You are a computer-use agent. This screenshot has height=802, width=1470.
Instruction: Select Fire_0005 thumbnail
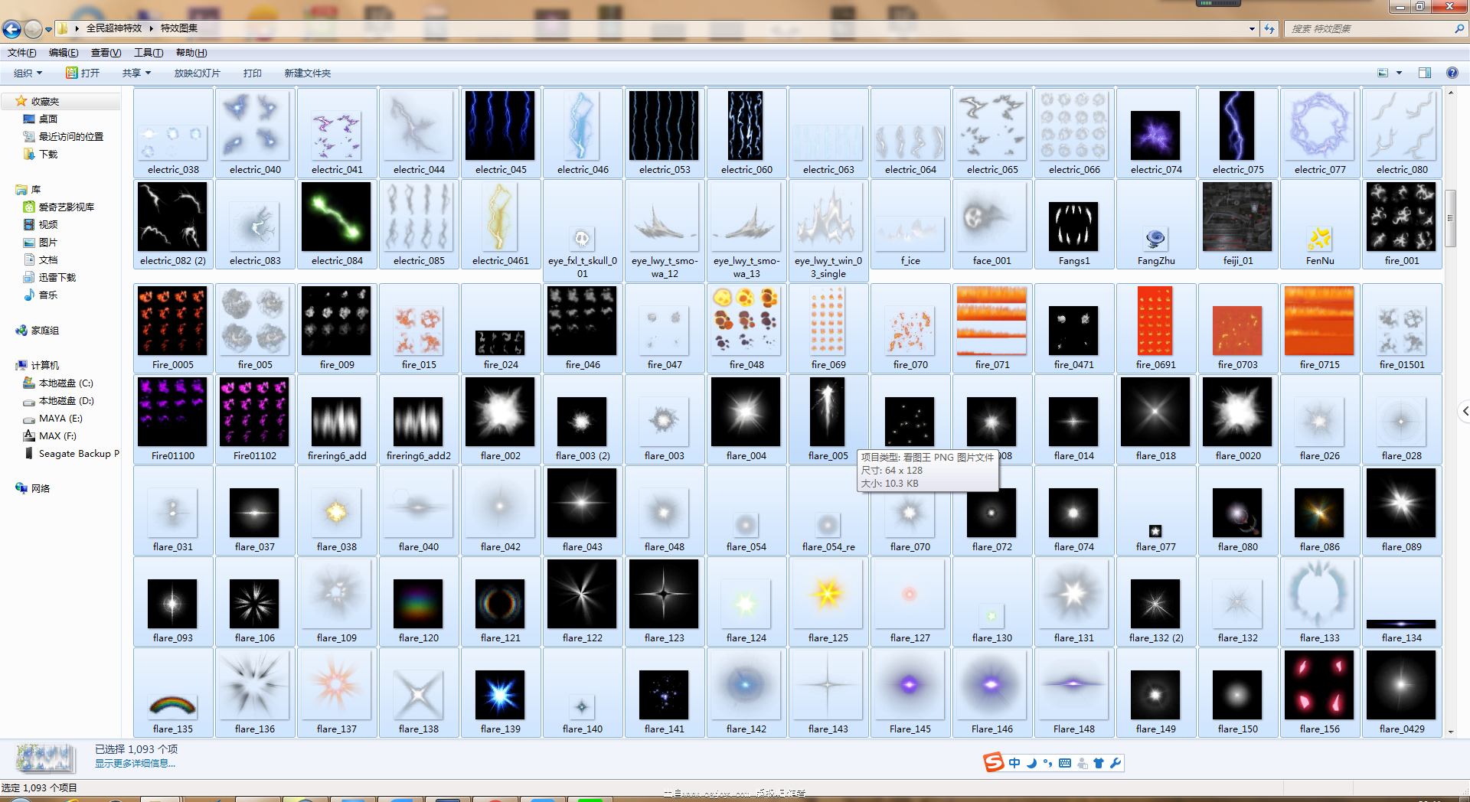pos(173,328)
